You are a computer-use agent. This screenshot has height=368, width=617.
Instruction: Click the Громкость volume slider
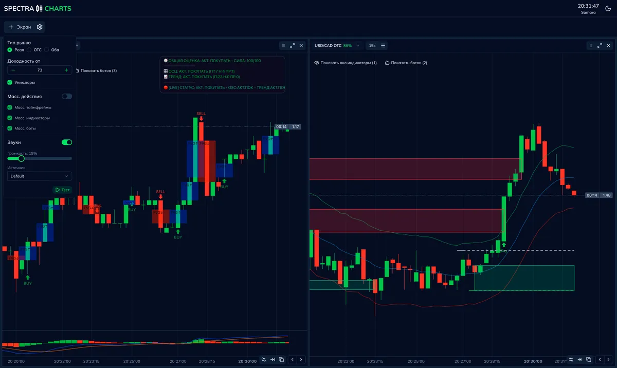point(40,158)
